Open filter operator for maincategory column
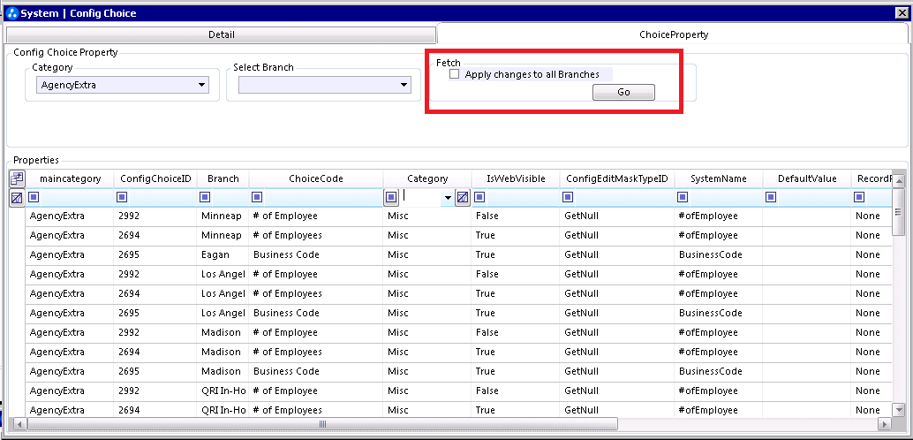Viewport: 913px width, 440px height. (34, 198)
